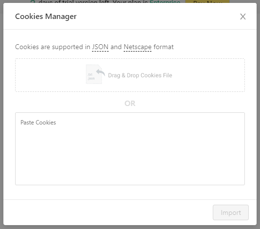
Task: Click the Drag & Drop Cookies File label
Action: (x=140, y=75)
